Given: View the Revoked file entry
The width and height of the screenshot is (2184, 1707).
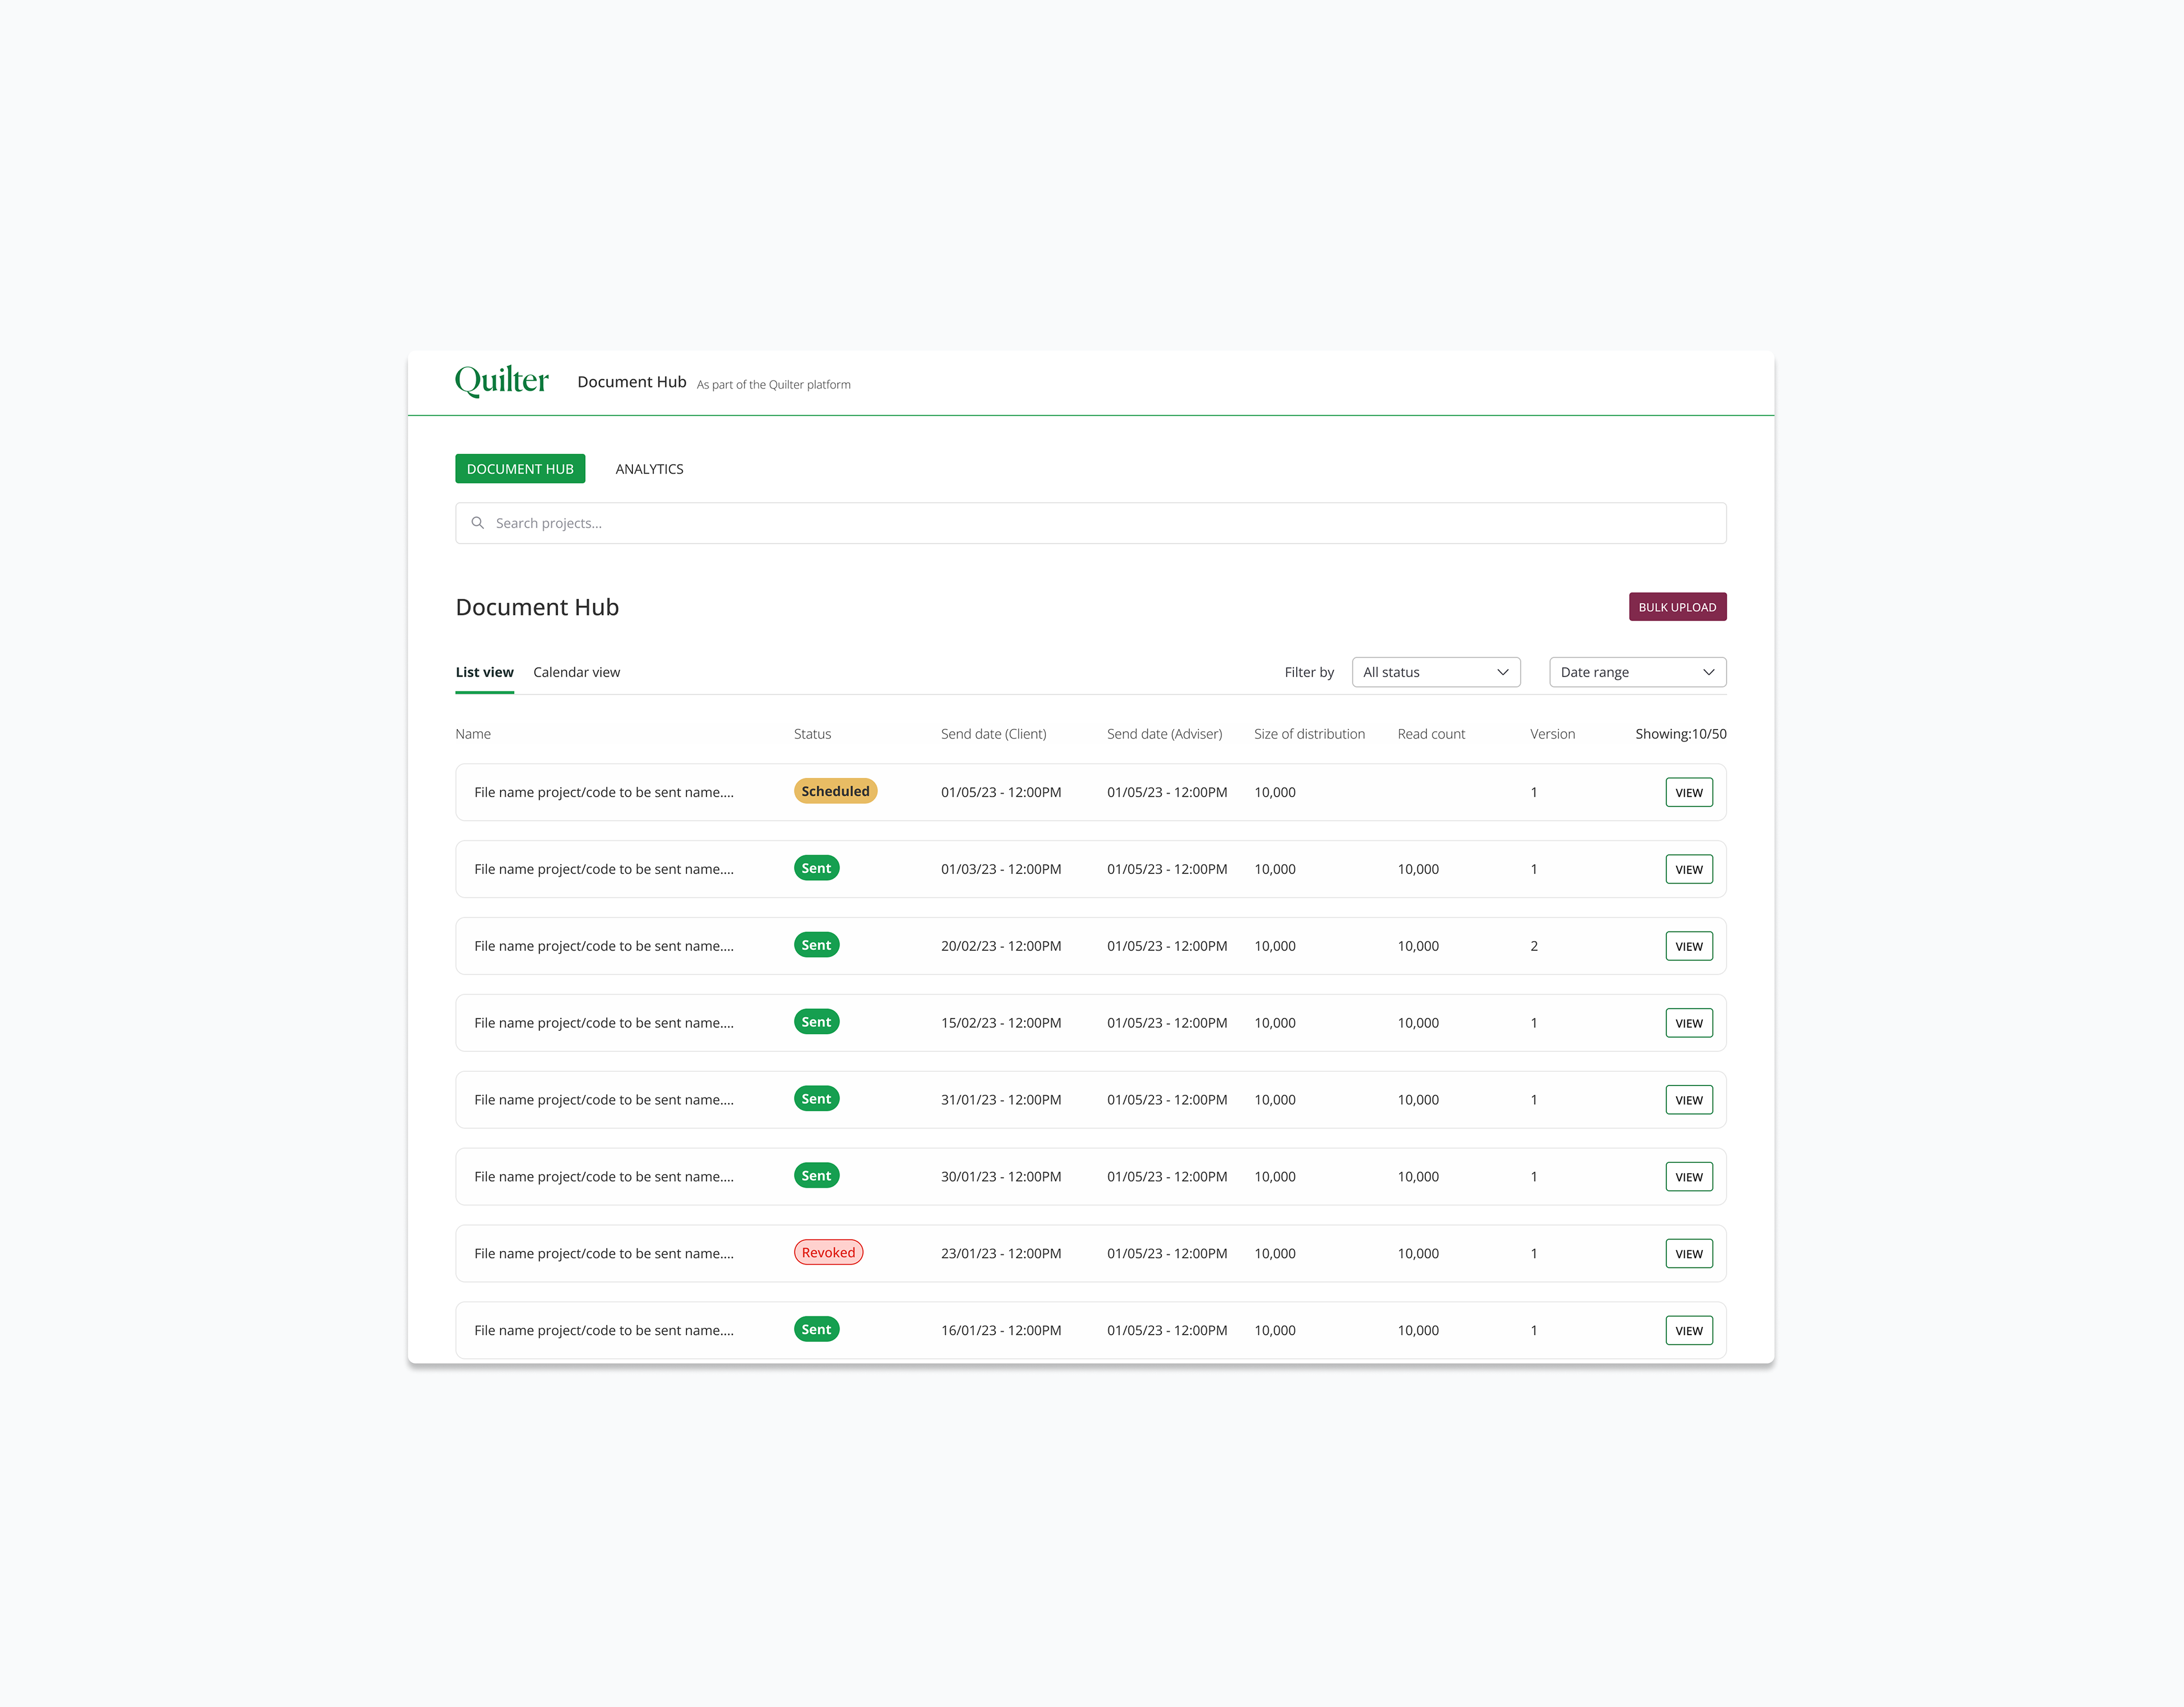Looking at the screenshot, I should [1688, 1254].
